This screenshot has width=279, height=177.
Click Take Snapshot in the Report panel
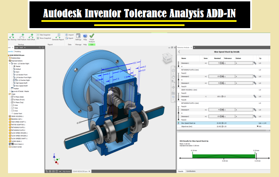[44, 35]
